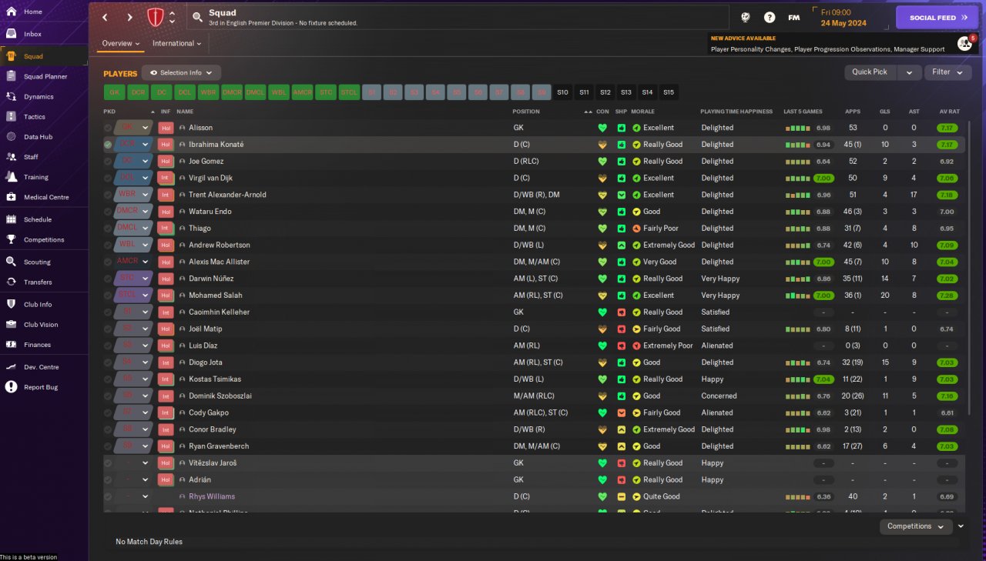Open the Filter dropdown

pyautogui.click(x=947, y=72)
